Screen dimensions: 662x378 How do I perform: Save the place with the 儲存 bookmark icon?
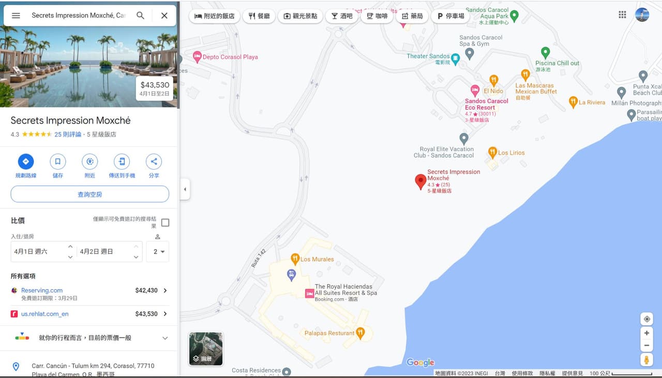click(58, 162)
